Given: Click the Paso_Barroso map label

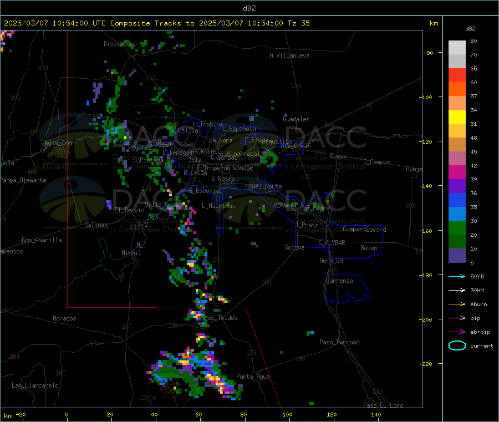Looking at the screenshot, I should click(x=339, y=342).
